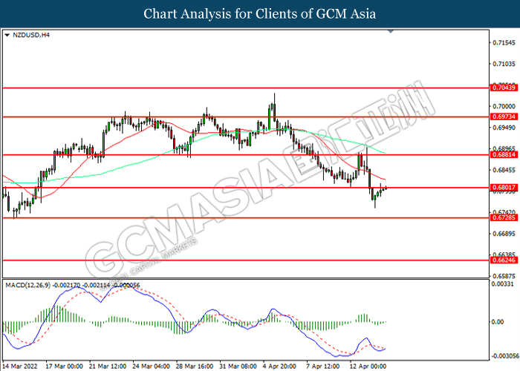The height and width of the screenshot is (371, 520).
Task: Select the 0.68814 price level label
Action: [x=504, y=154]
